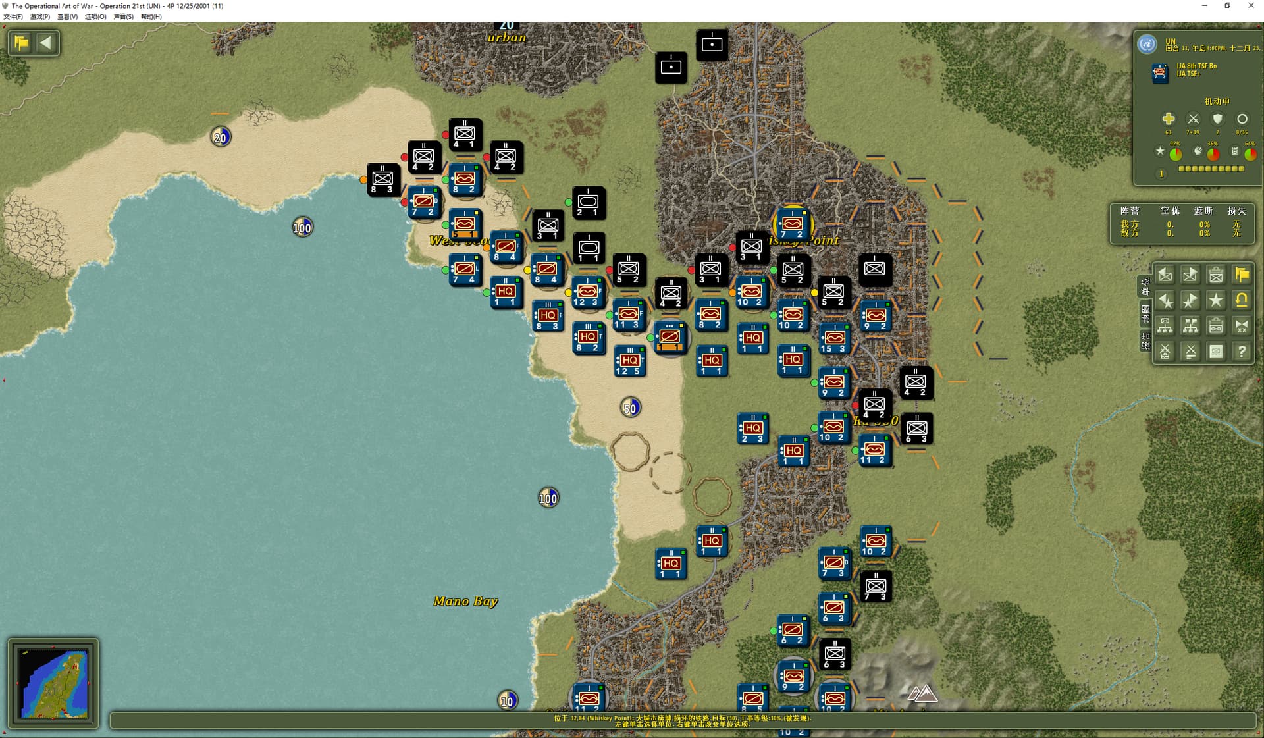Open the 声音(S) menu

(123, 16)
